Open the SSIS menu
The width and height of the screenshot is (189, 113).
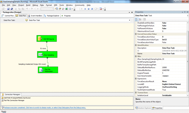click(55, 5)
